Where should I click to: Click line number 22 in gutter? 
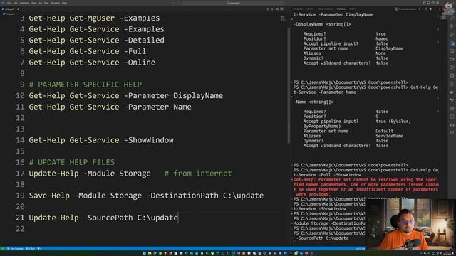20,229
